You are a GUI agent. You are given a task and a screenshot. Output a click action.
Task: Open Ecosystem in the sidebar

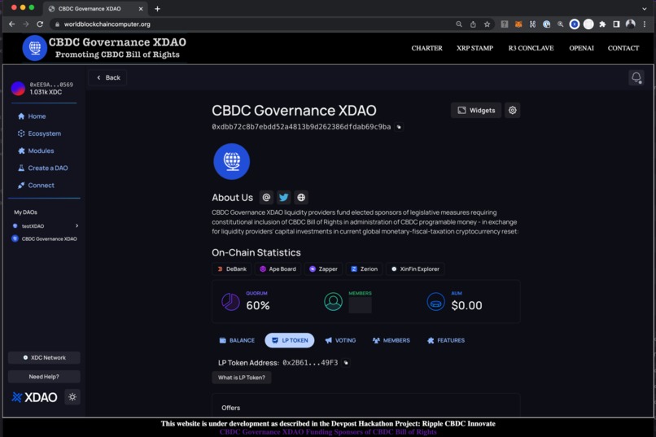pos(39,133)
